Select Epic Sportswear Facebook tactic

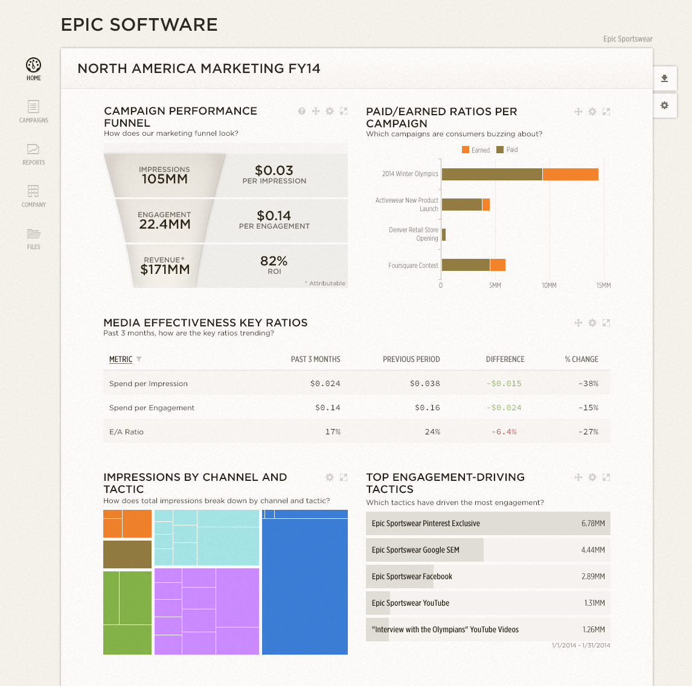(488, 576)
